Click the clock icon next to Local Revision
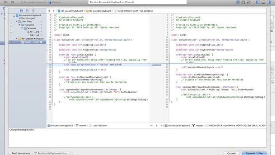The width and height of the screenshot is (275, 155). [90, 125]
